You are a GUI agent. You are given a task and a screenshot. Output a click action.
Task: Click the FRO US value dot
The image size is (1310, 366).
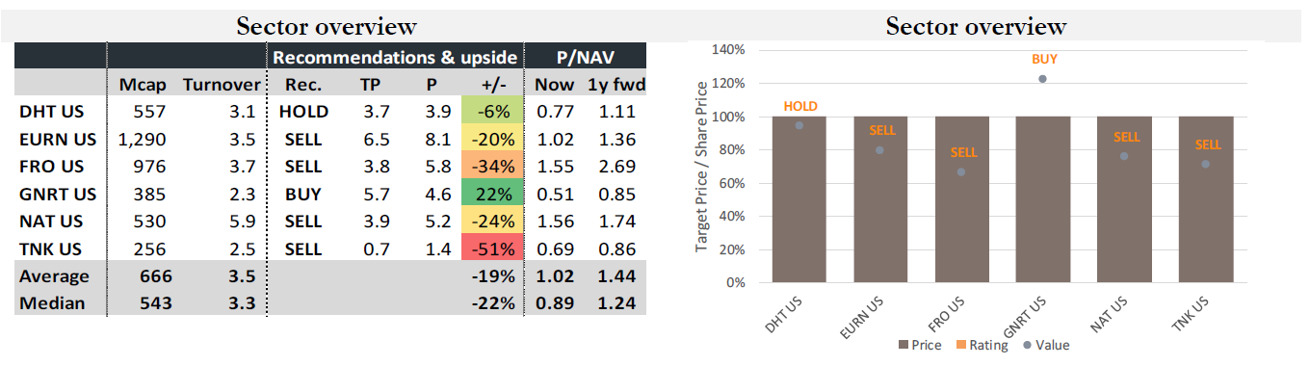[962, 171]
